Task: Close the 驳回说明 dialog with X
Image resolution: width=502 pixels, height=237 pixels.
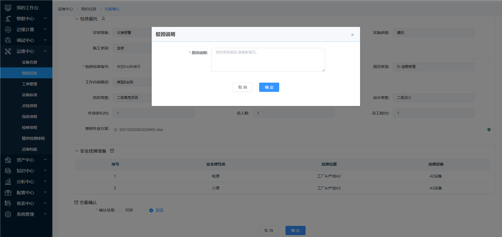Action: (x=352, y=35)
